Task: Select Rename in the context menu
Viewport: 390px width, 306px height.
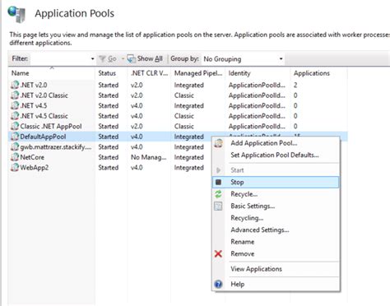Action: [x=243, y=242]
